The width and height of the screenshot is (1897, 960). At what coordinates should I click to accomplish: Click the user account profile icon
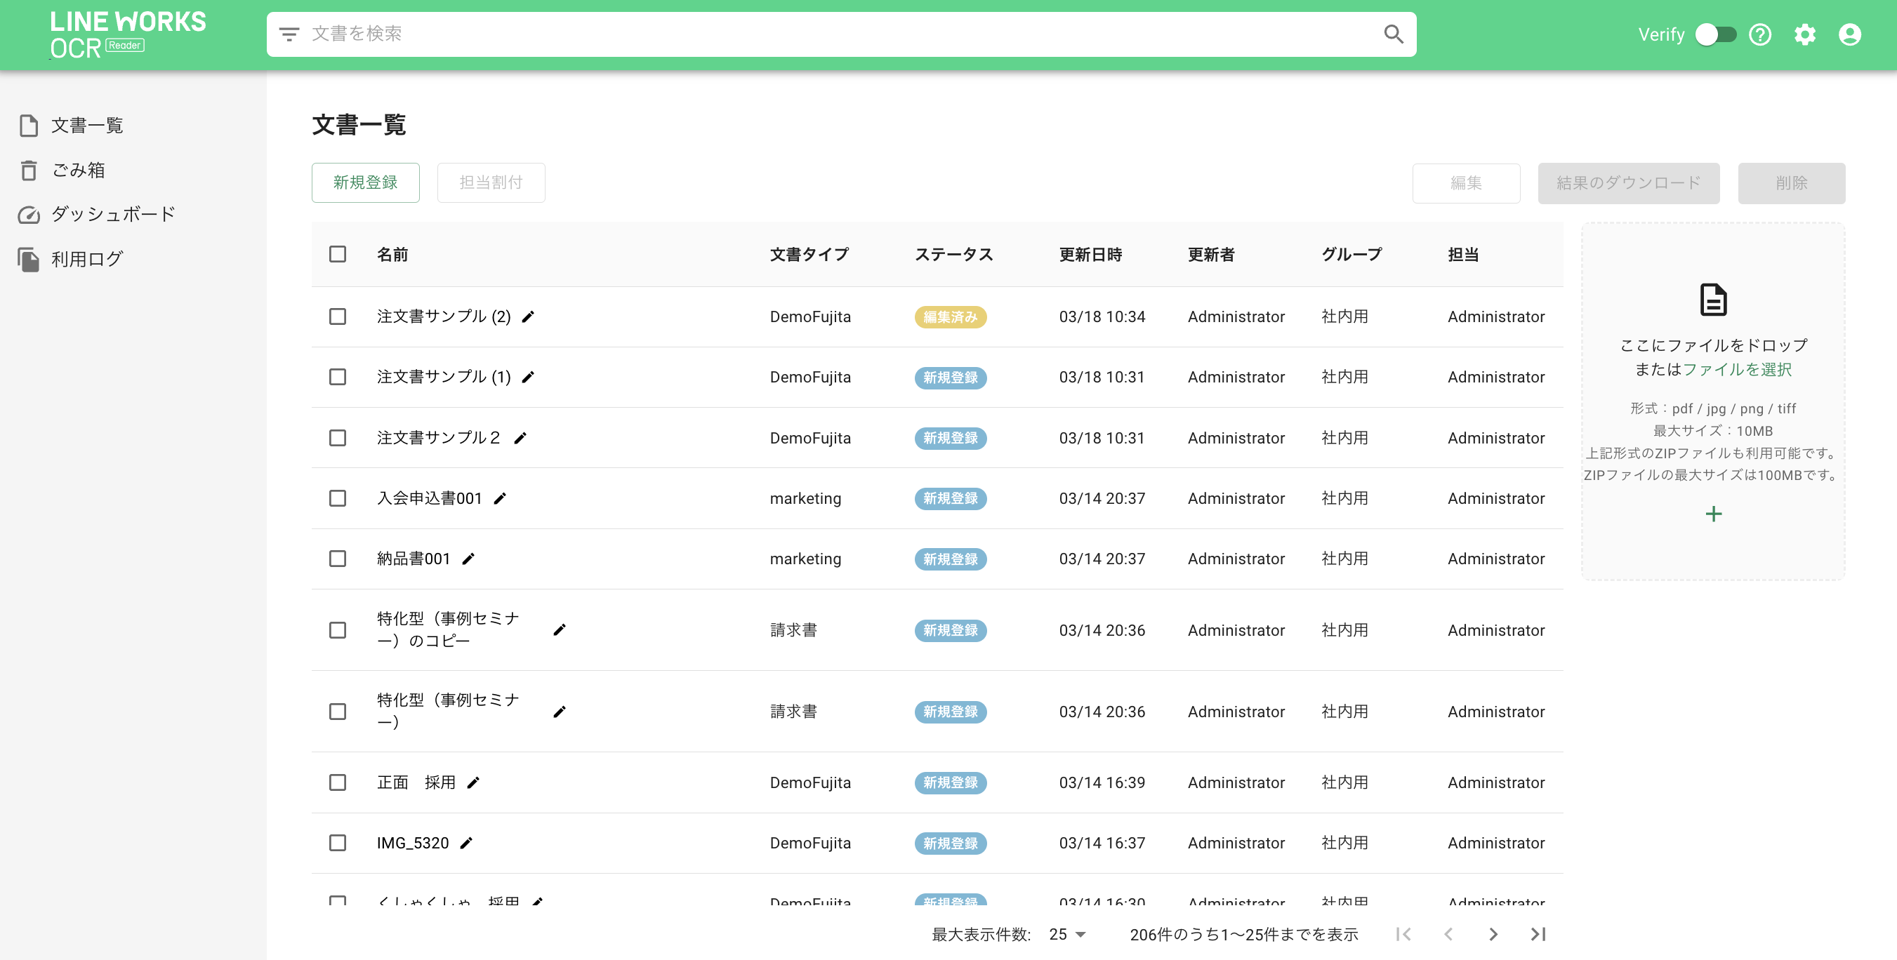click(x=1849, y=34)
